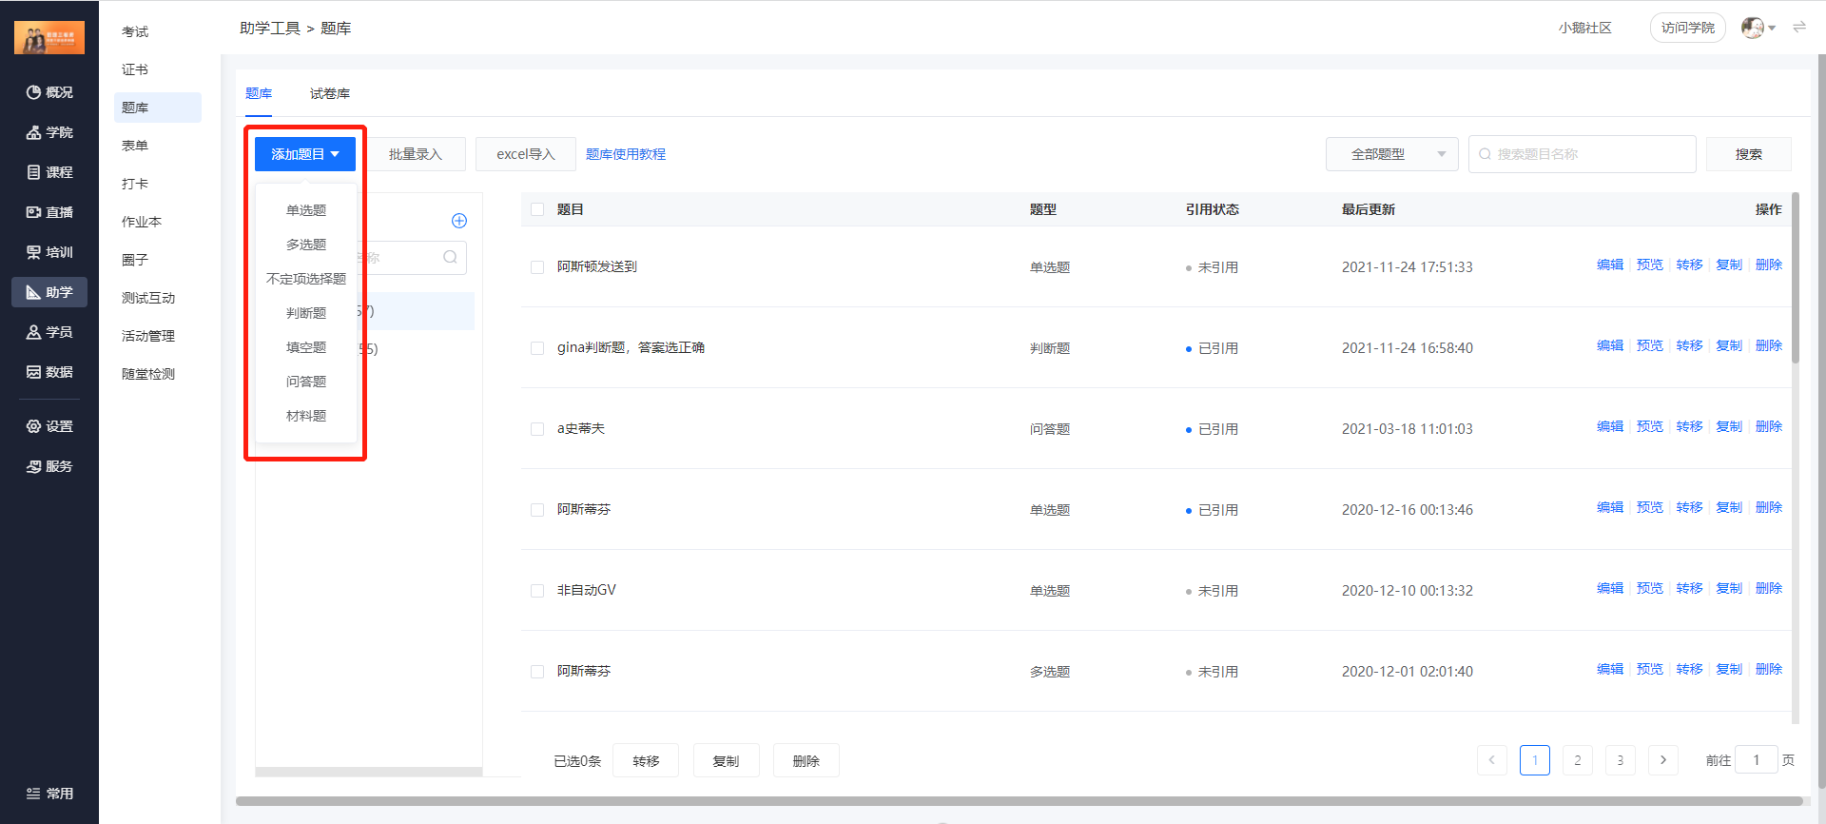Screen dimensions: 1826x824
Task: Open the 题库使用教程 tutorial link
Action: 625,154
